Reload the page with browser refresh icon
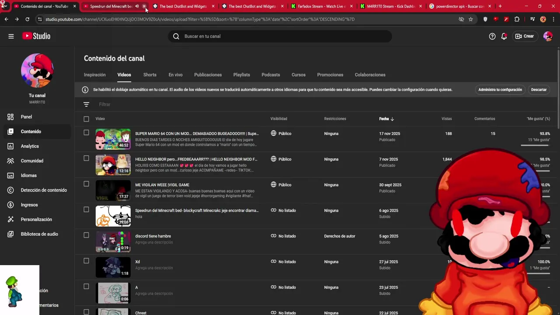This screenshot has height=315, width=560. [x=27, y=19]
